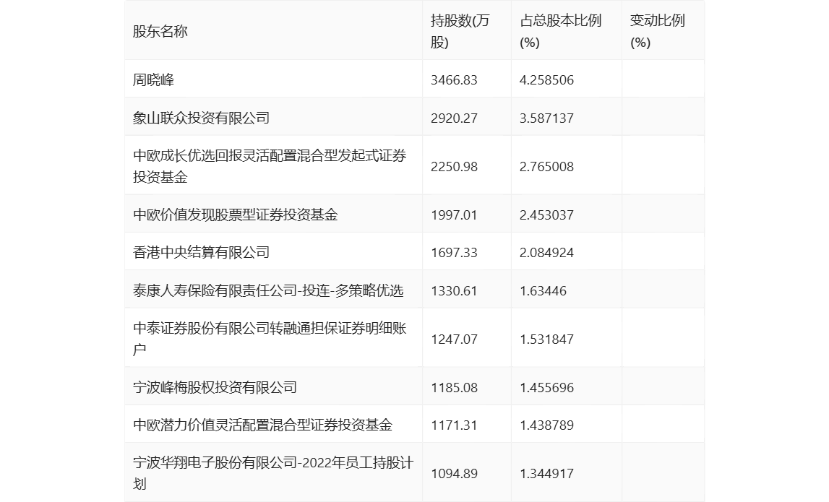Select the percentage 3.587137
This screenshot has height=502, width=829.
[x=546, y=118]
